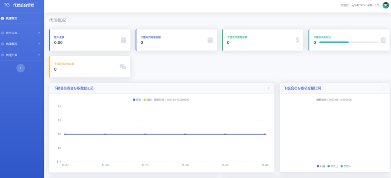The image size is (391, 178).
Task: Collapse the sidebar with the round arrow button
Action: 21,68
